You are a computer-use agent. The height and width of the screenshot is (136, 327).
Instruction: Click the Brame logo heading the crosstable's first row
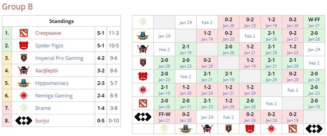click(143, 22)
